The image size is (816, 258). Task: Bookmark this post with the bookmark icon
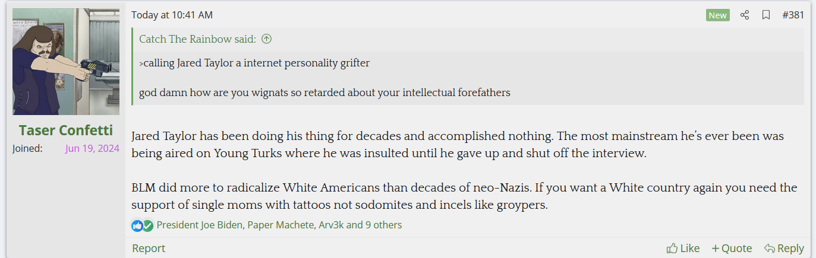pyautogui.click(x=766, y=15)
